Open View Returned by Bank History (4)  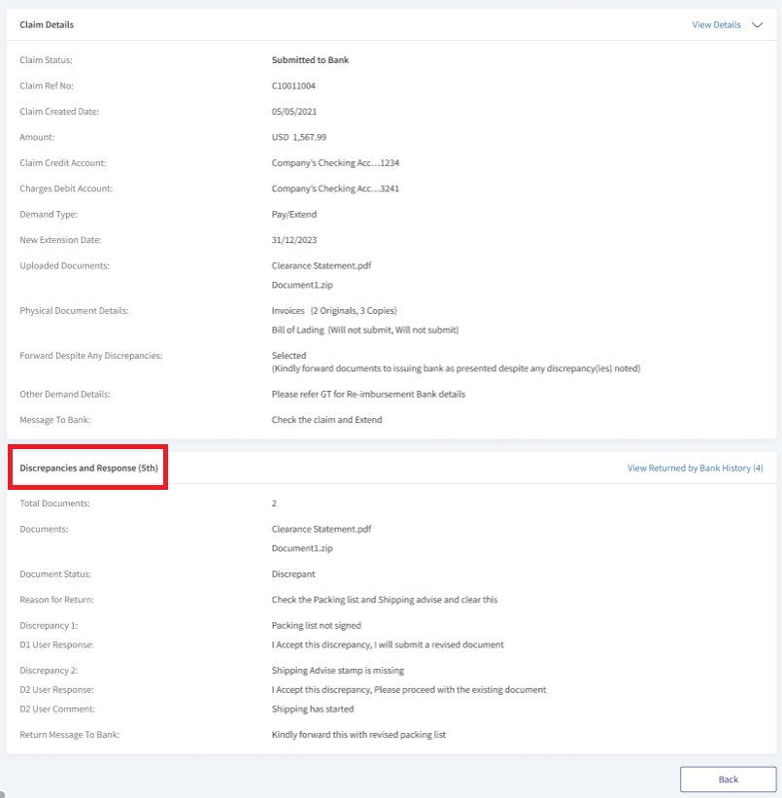coord(695,468)
